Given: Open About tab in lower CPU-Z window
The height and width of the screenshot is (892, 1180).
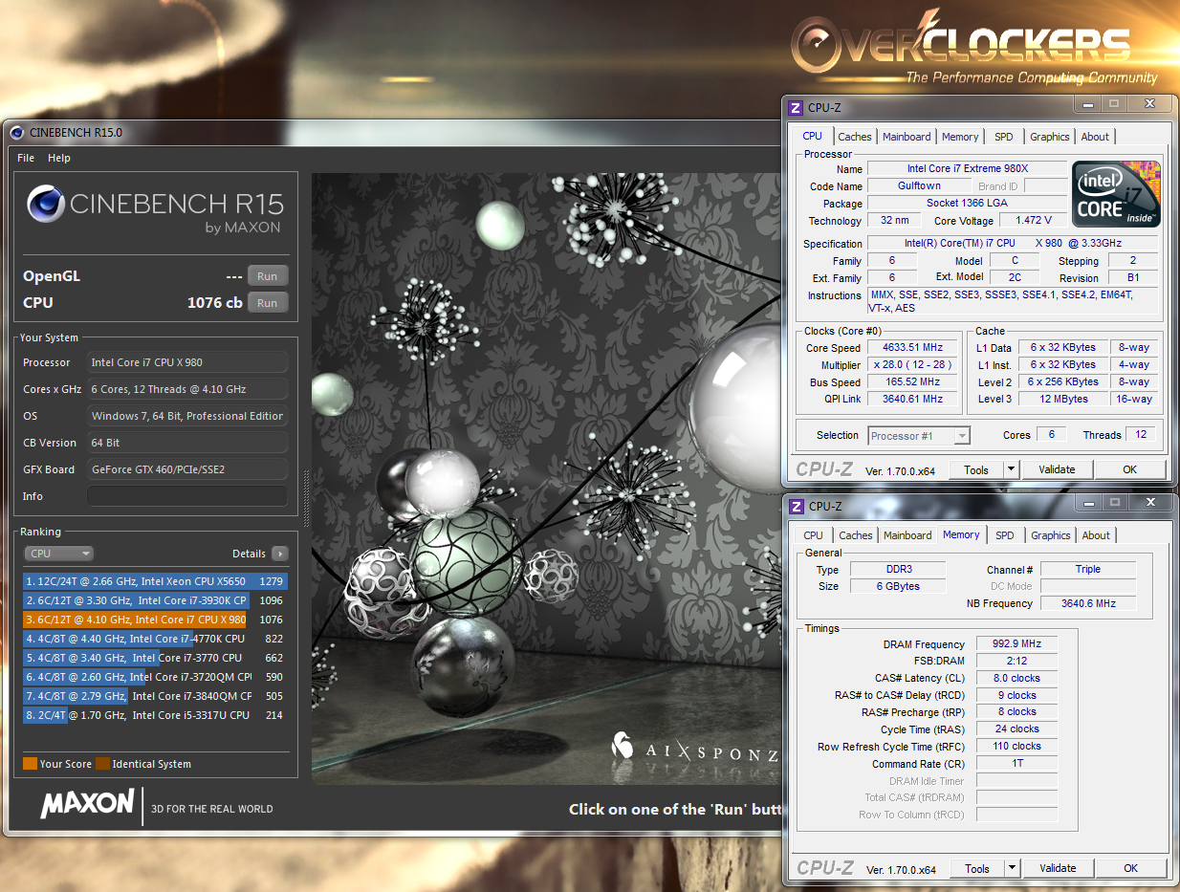Looking at the screenshot, I should (1097, 535).
